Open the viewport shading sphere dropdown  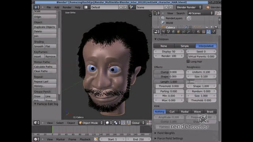coord(109,123)
